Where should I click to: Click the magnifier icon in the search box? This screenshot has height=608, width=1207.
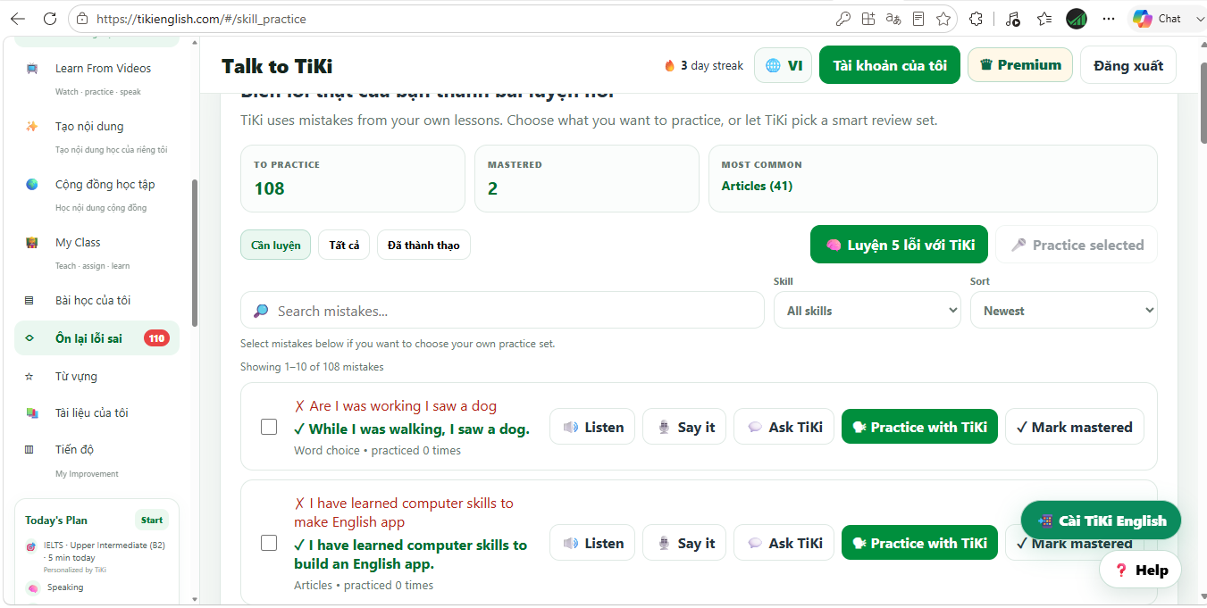coord(261,311)
